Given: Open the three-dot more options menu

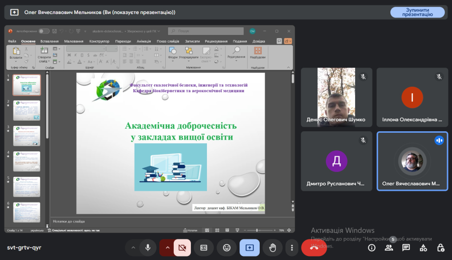Looking at the screenshot, I should (x=292, y=247).
